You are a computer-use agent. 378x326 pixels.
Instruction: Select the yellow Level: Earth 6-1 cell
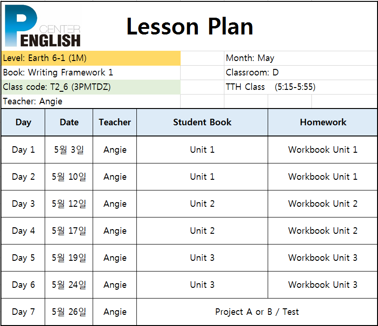tap(91, 58)
